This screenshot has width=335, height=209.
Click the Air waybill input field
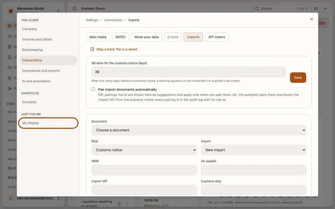coord(253,170)
